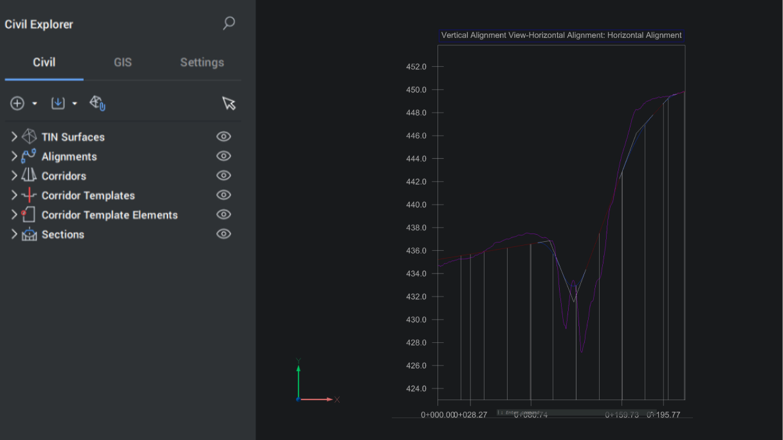This screenshot has height=440, width=783.
Task: Switch to the Civil tab
Action: click(44, 62)
